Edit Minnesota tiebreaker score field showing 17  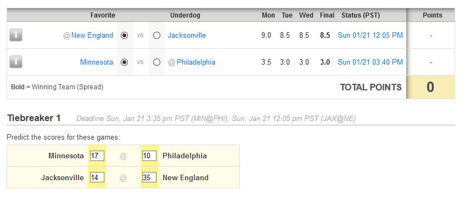click(x=97, y=156)
